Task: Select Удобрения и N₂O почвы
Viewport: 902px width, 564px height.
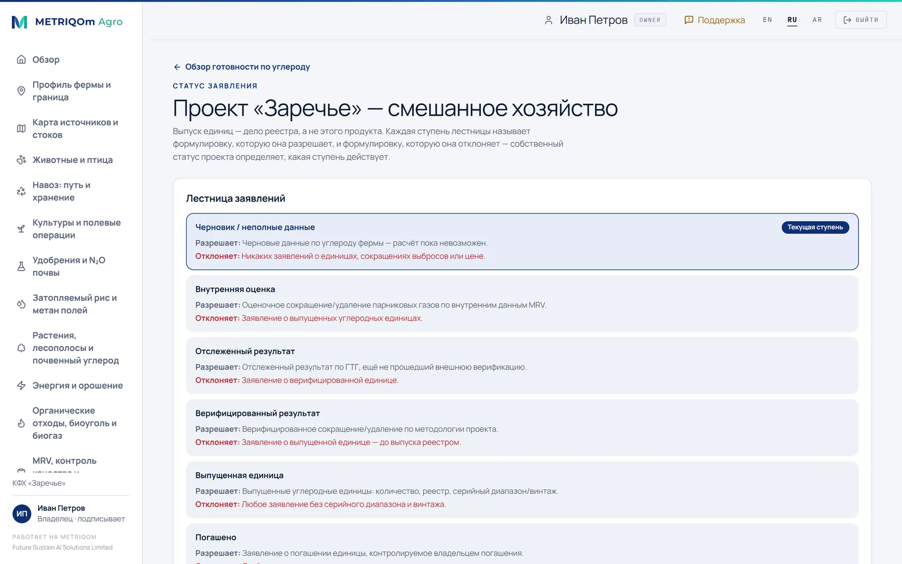Action: pyautogui.click(x=71, y=266)
